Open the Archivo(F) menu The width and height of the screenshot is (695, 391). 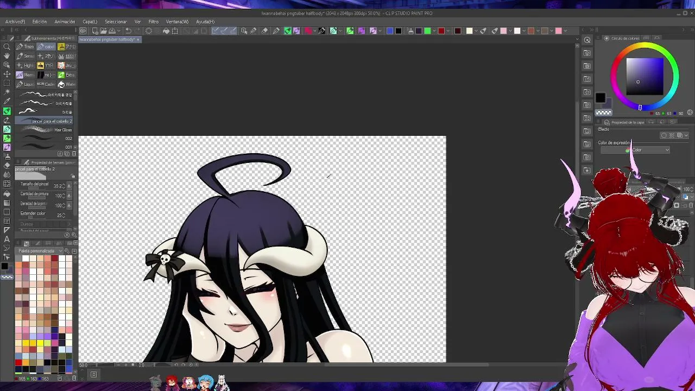tap(15, 22)
